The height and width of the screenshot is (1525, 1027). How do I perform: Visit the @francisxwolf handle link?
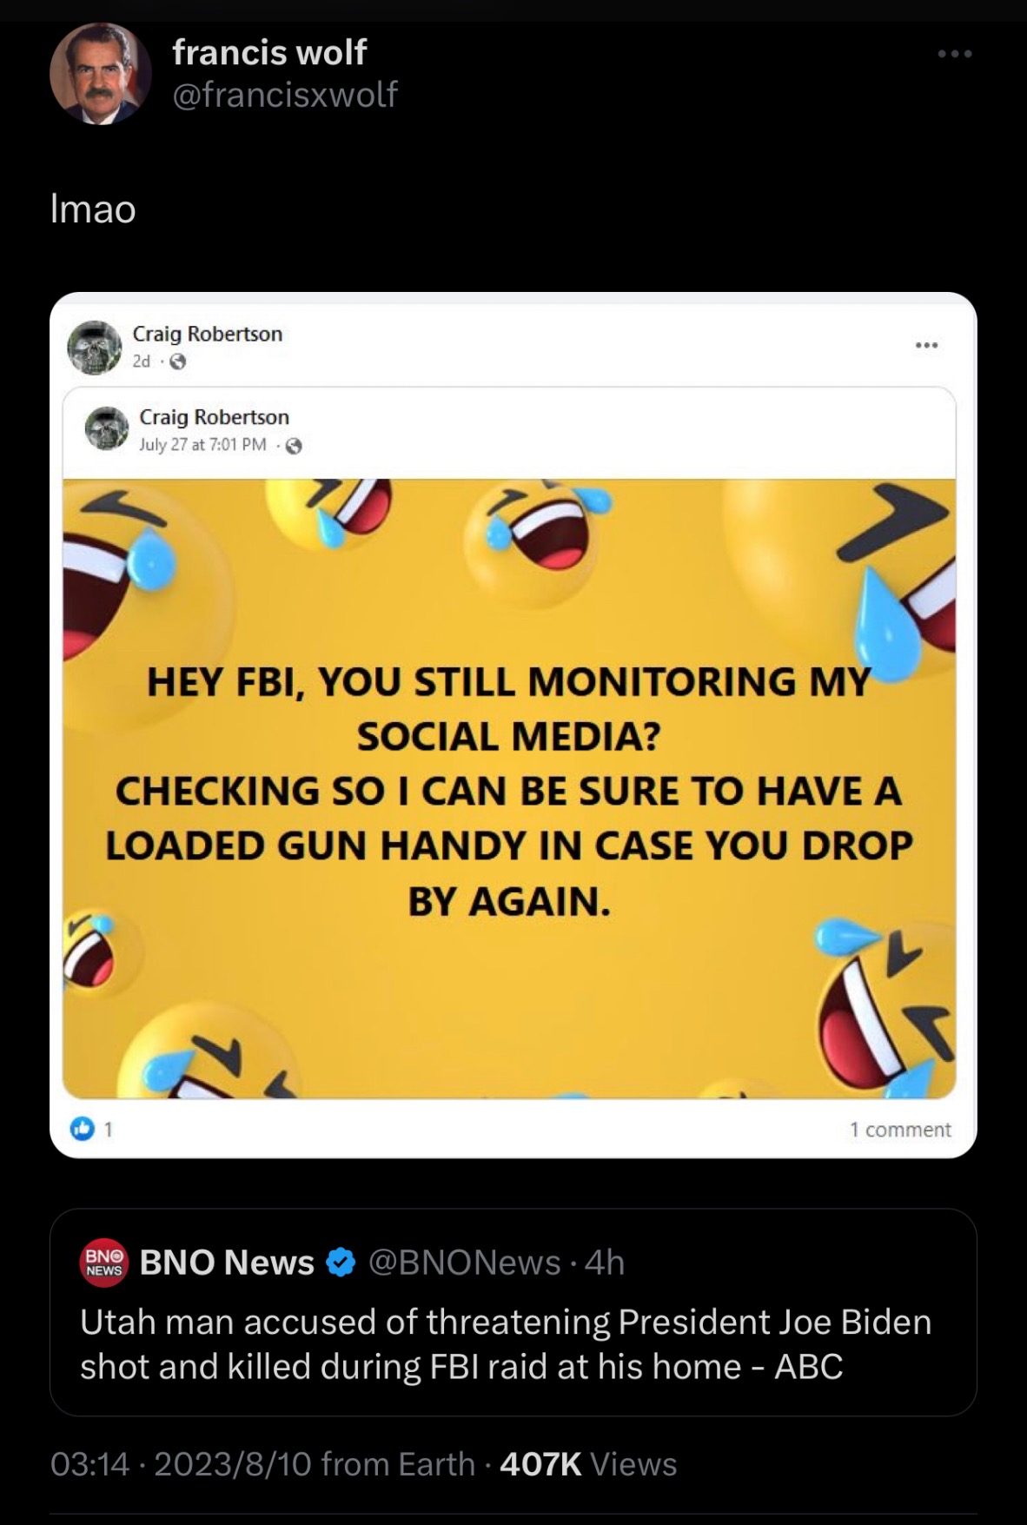pos(285,94)
